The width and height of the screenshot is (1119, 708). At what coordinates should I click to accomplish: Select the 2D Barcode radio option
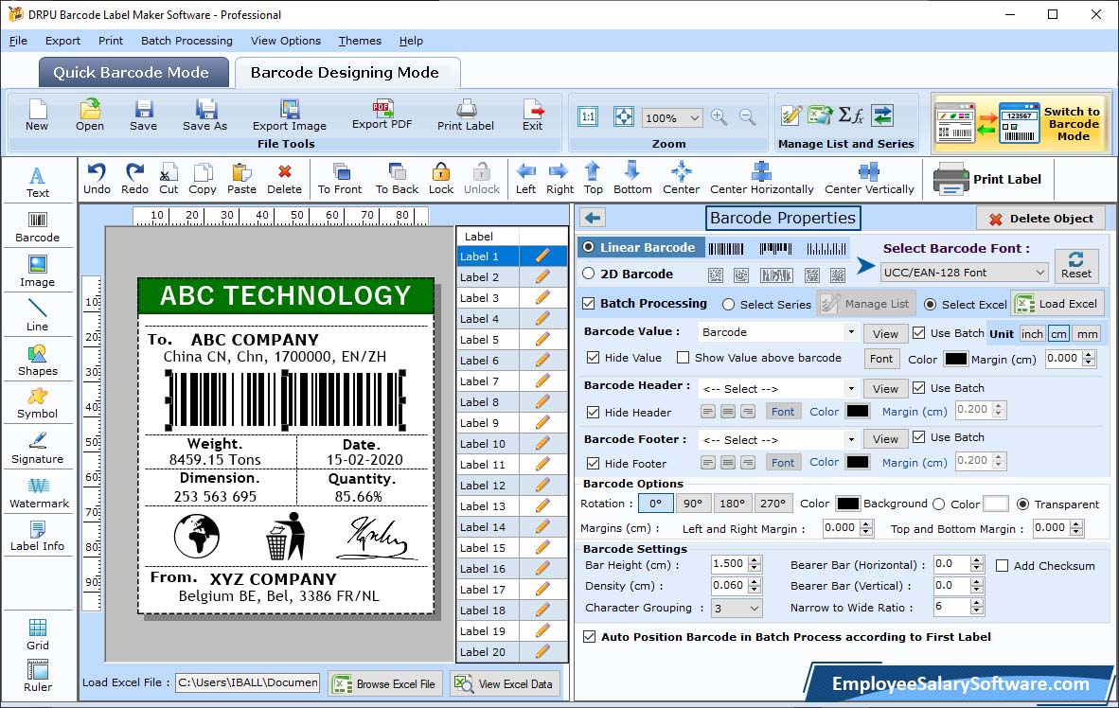(x=588, y=274)
